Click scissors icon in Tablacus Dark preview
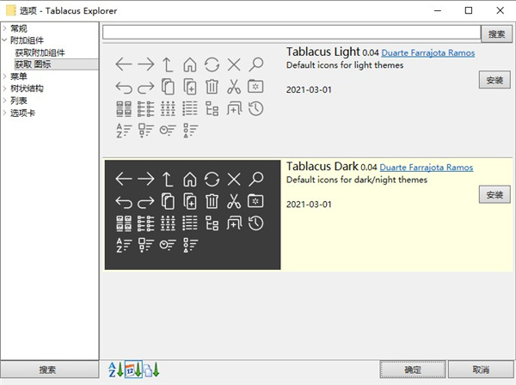The image size is (516, 385). (233, 201)
